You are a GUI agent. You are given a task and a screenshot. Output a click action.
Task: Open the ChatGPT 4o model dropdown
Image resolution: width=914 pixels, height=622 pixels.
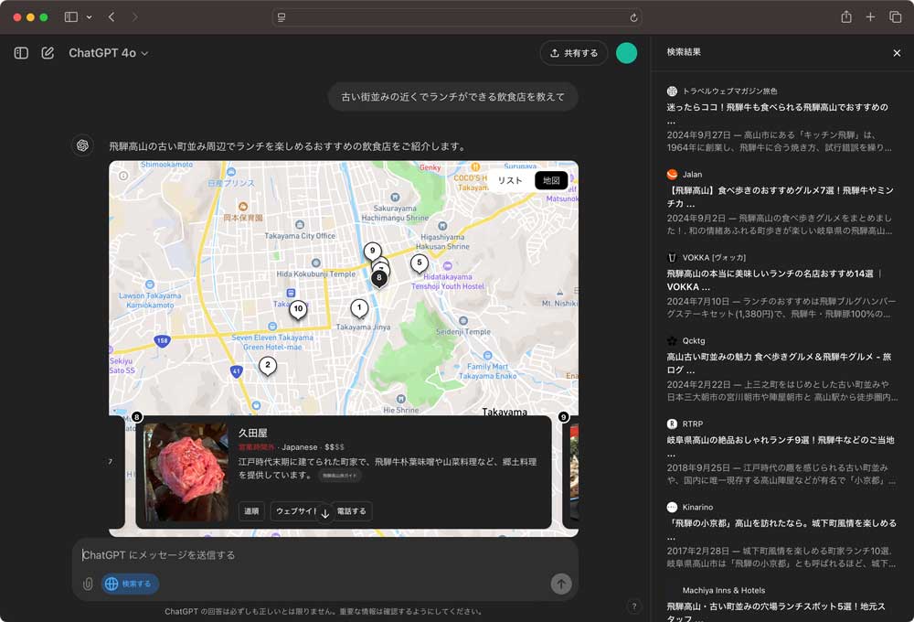109,53
